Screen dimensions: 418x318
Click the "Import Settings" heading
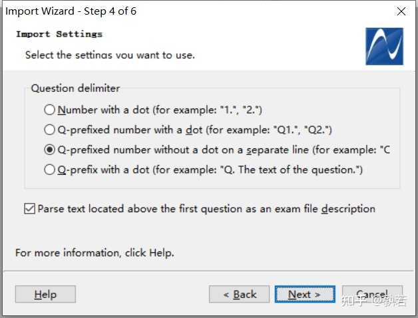tap(59, 34)
